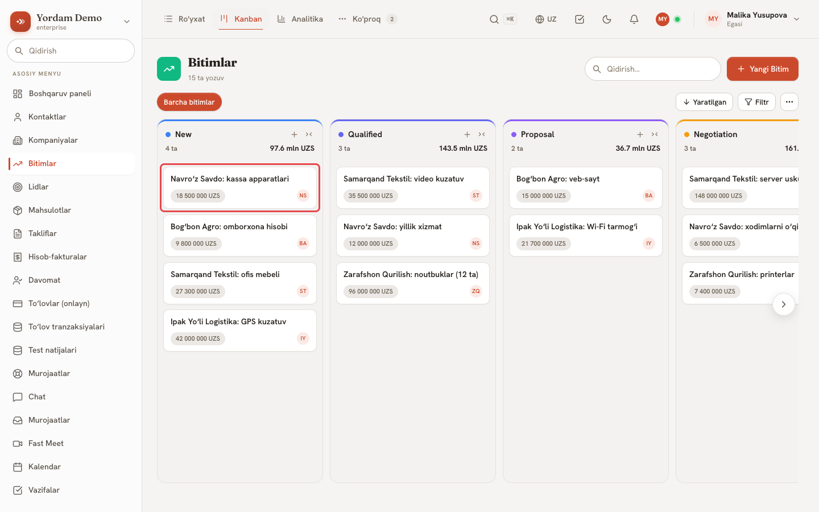Collapse the Proposal column
The image size is (819, 512).
pyautogui.click(x=655, y=134)
